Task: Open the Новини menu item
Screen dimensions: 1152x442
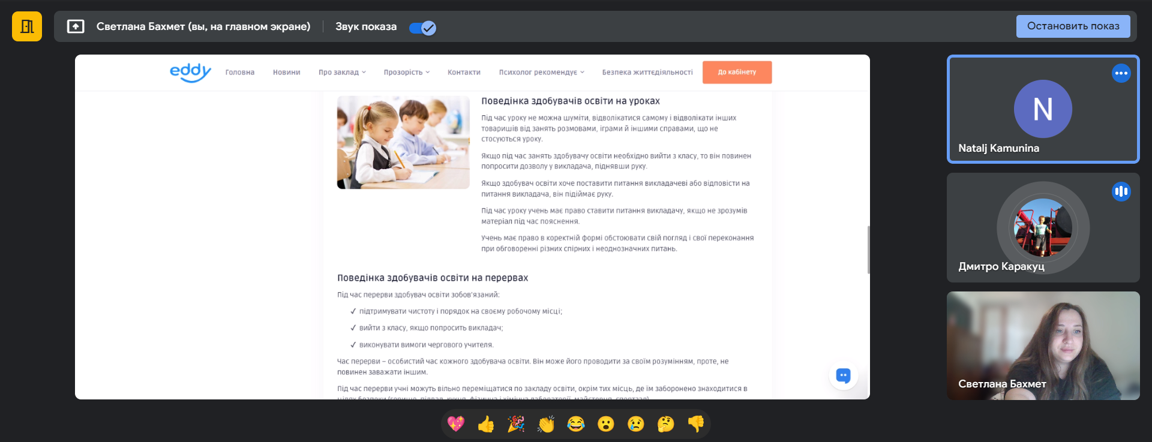Action: (286, 73)
